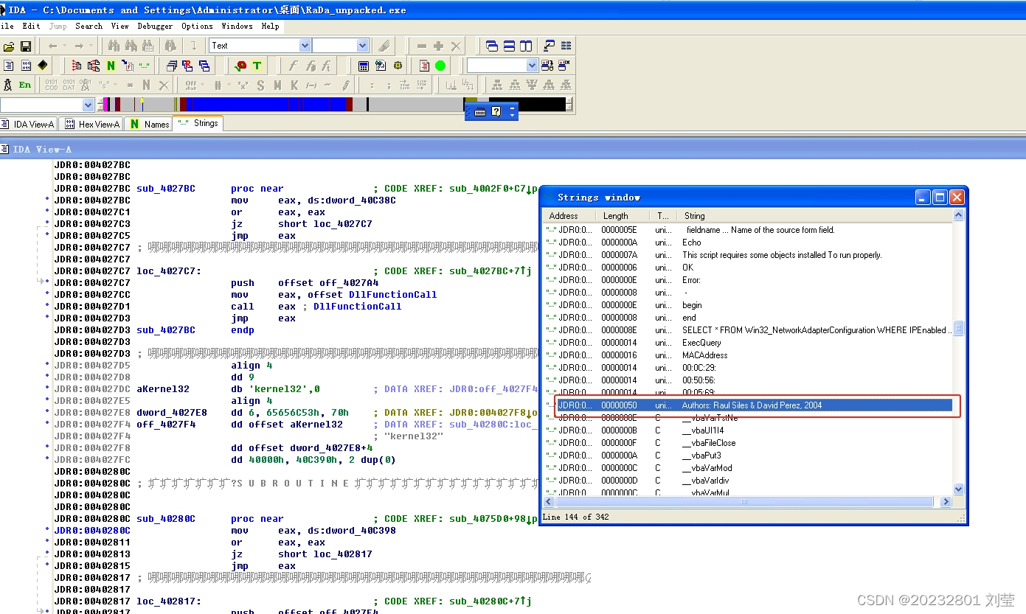Image resolution: width=1026 pixels, height=614 pixels.
Task: Click the green En icon
Action: coord(25,85)
